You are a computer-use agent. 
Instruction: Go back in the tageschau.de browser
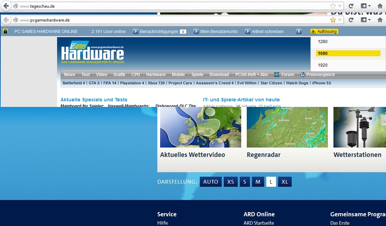(x=6, y=6)
